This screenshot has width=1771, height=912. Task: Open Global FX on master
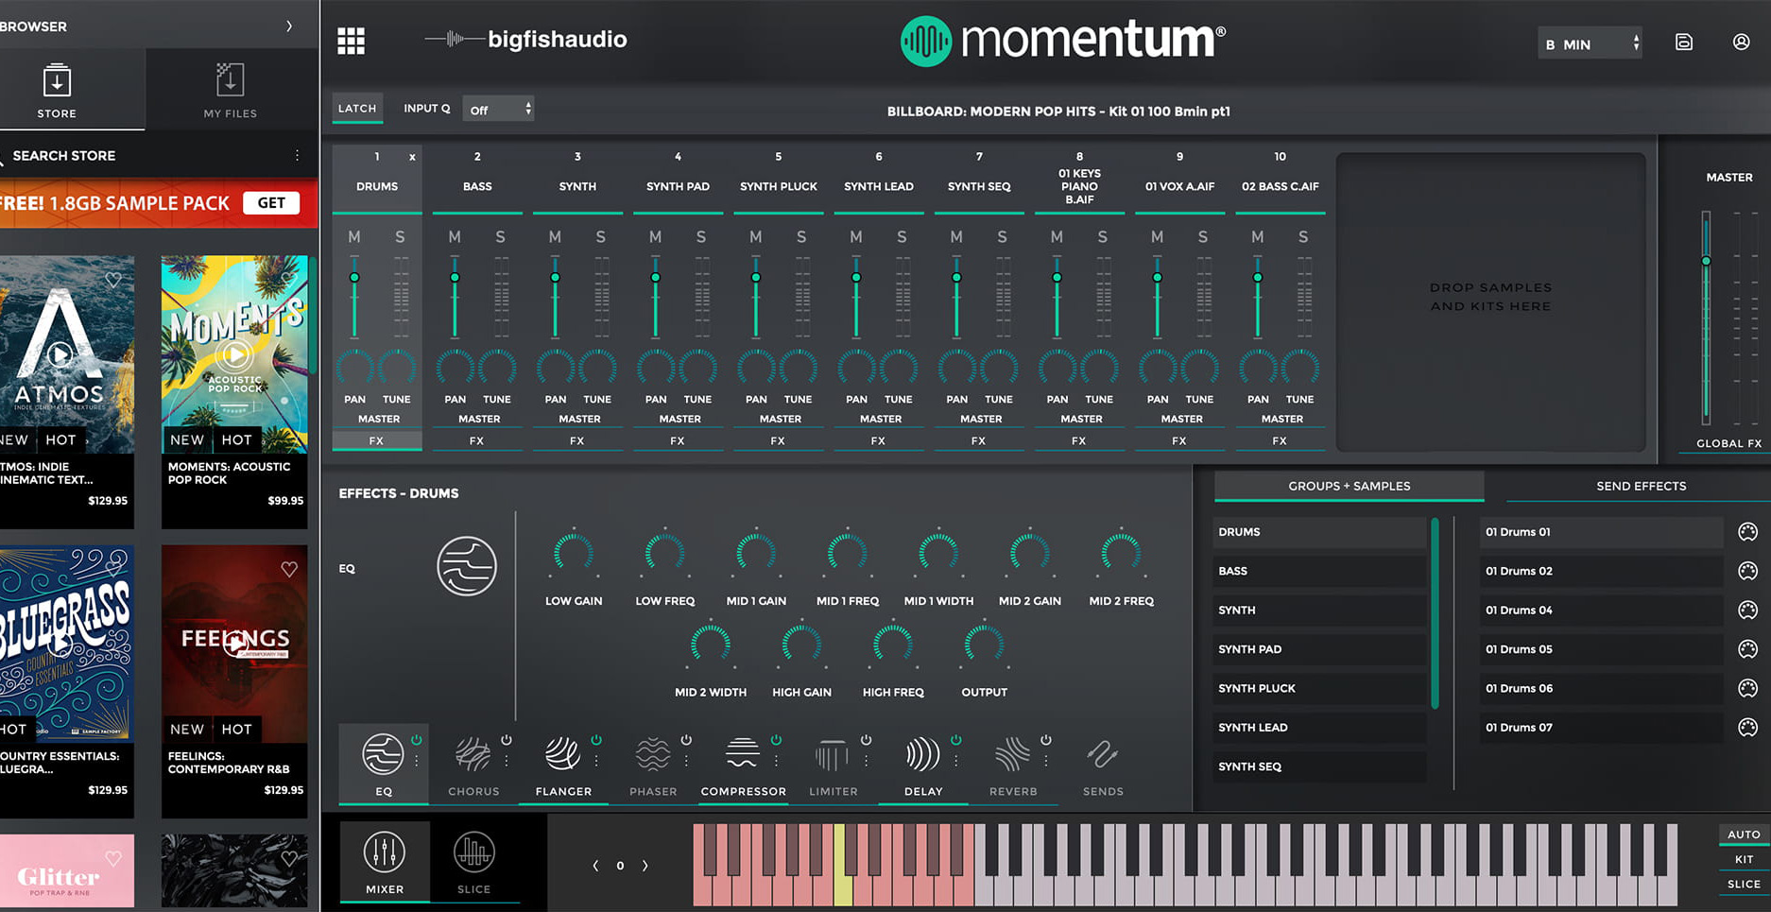(1728, 443)
